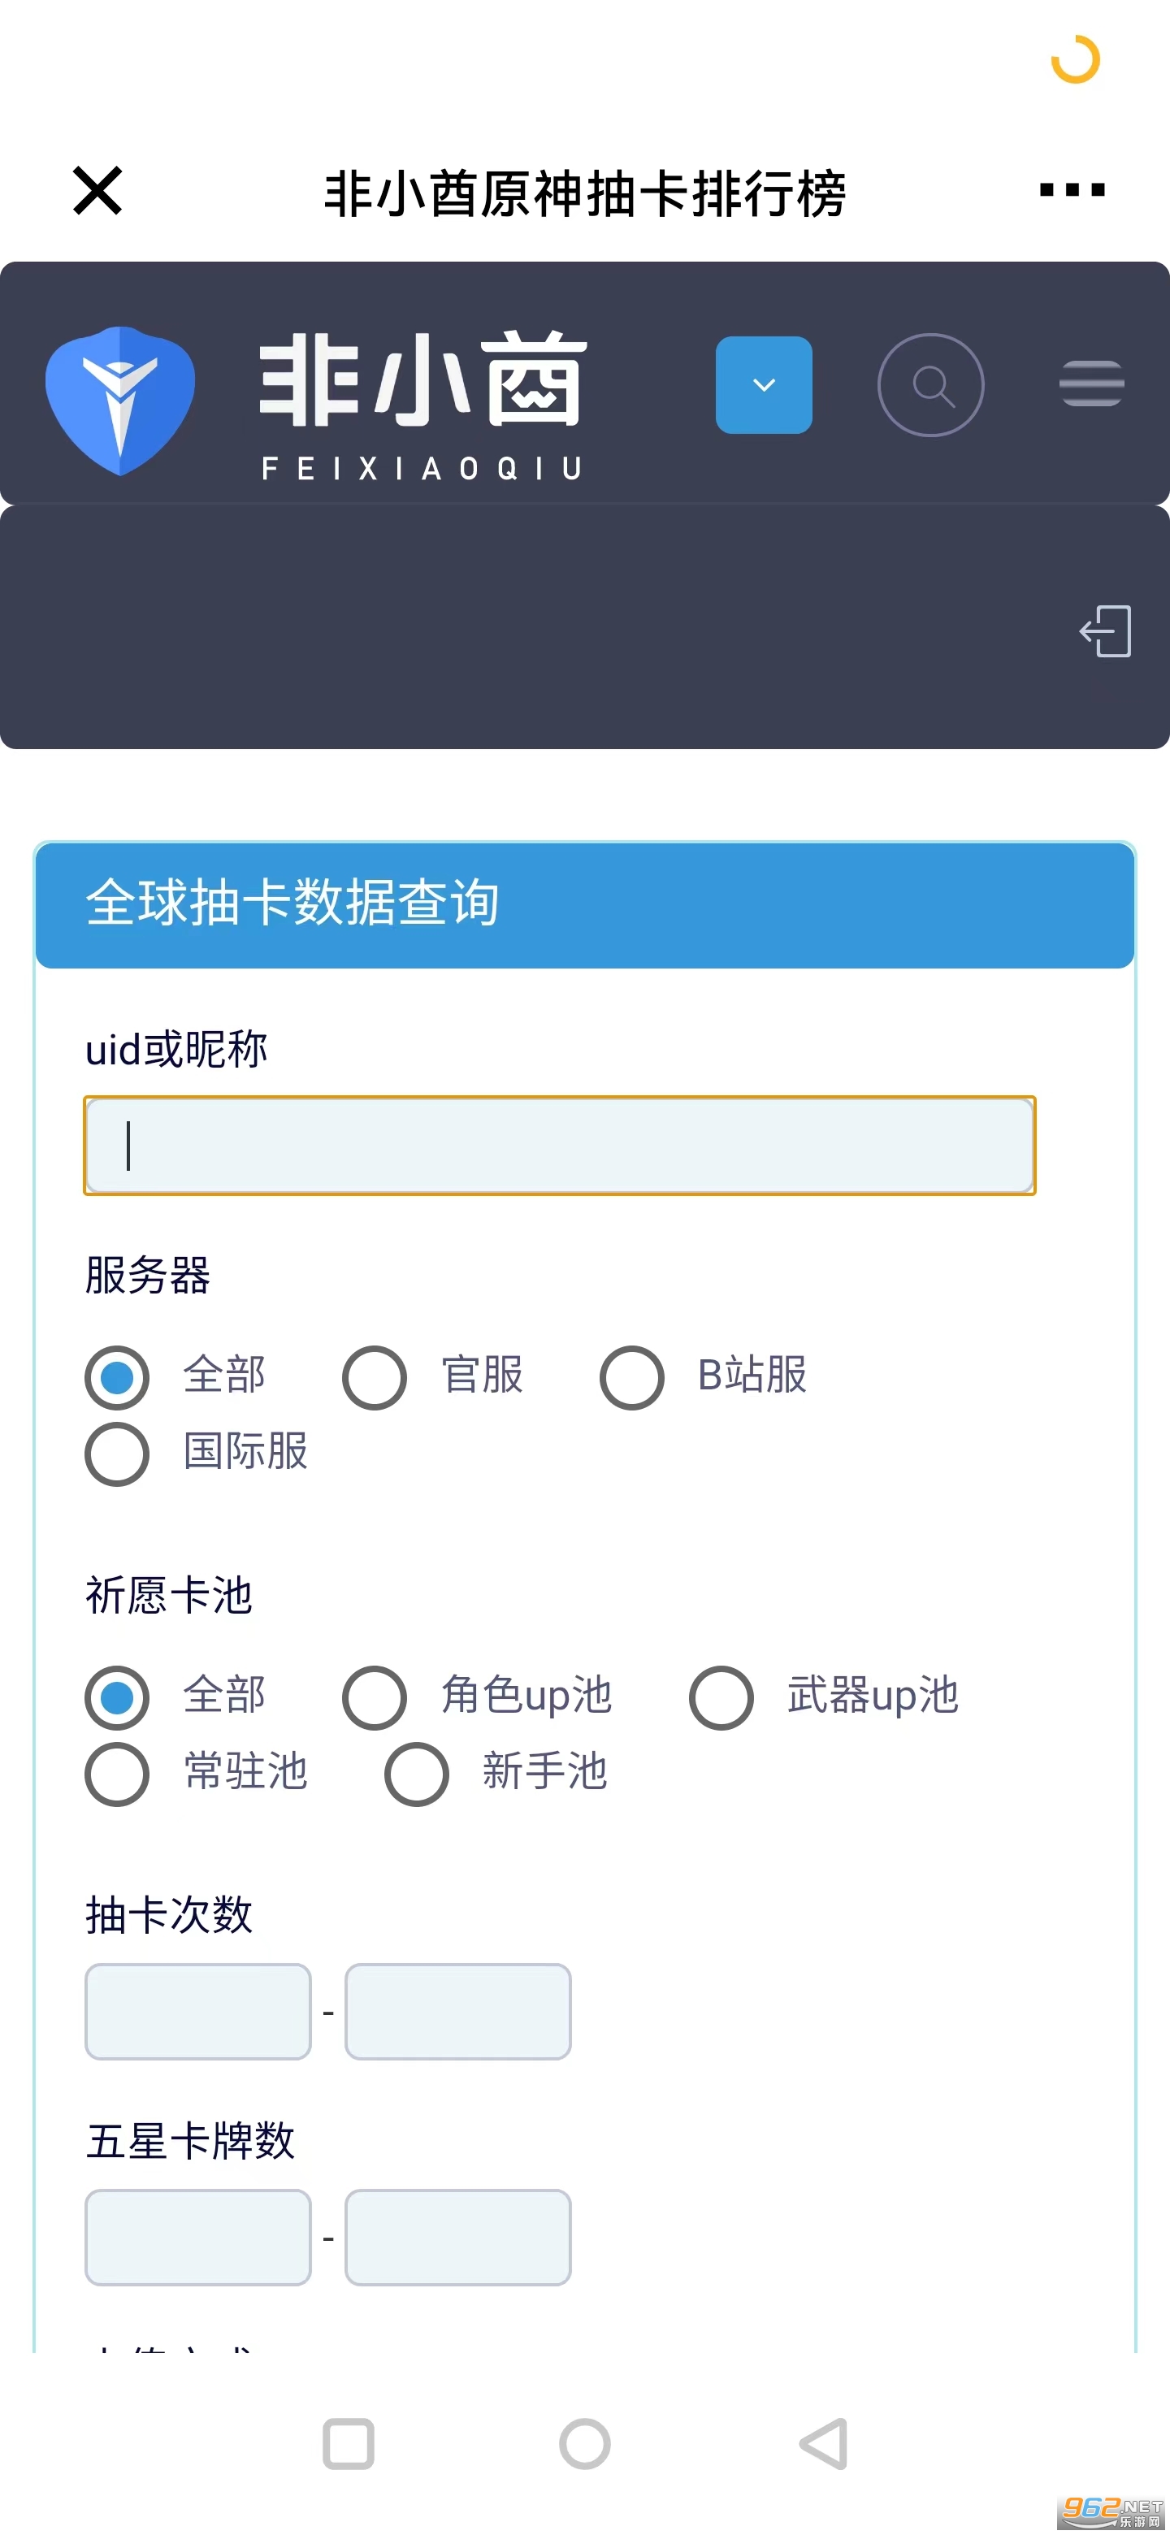Focus the uid或昵称 input field

[559, 1146]
